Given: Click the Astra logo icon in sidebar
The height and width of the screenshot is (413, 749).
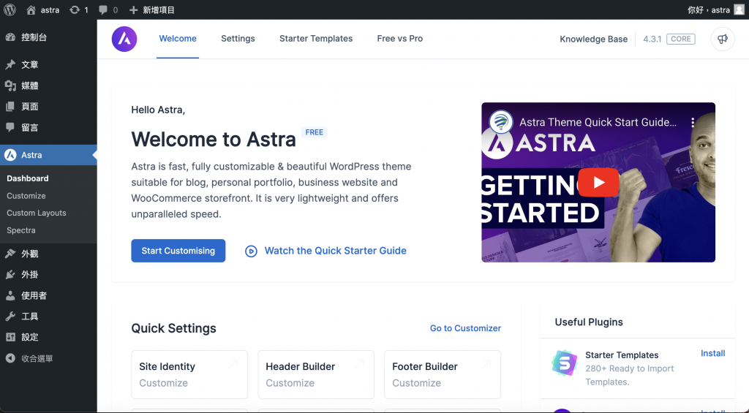Looking at the screenshot, I should (10, 155).
